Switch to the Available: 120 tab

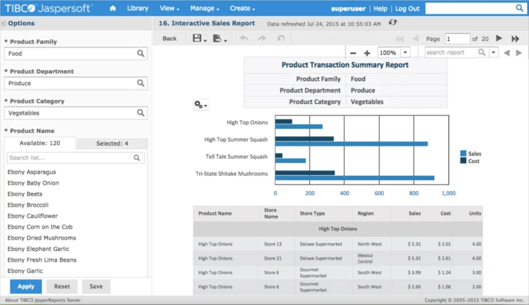[x=40, y=143]
